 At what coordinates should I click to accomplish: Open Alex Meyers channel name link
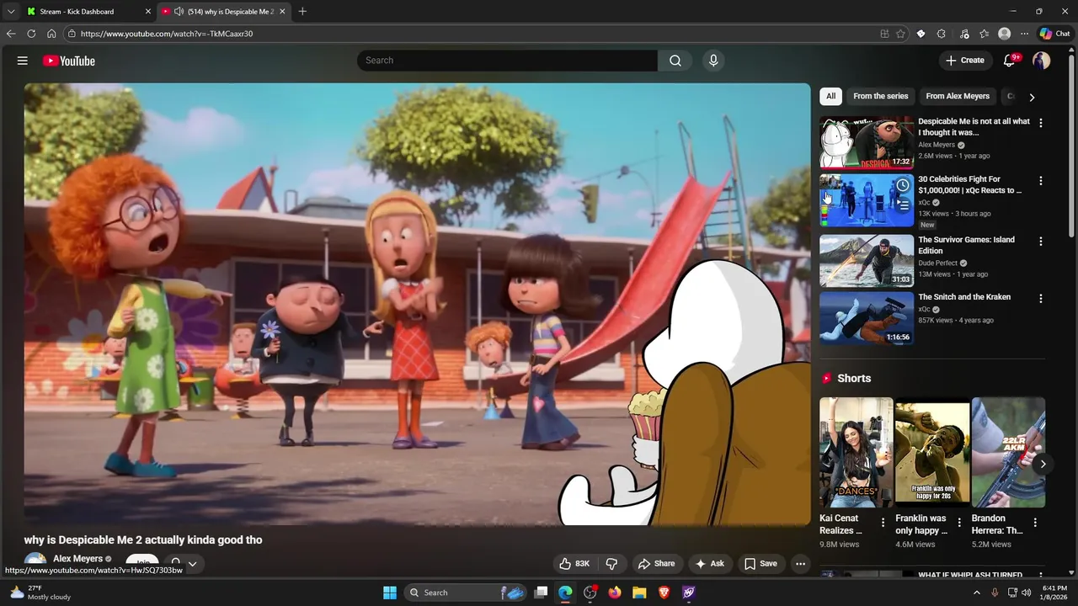(x=77, y=559)
